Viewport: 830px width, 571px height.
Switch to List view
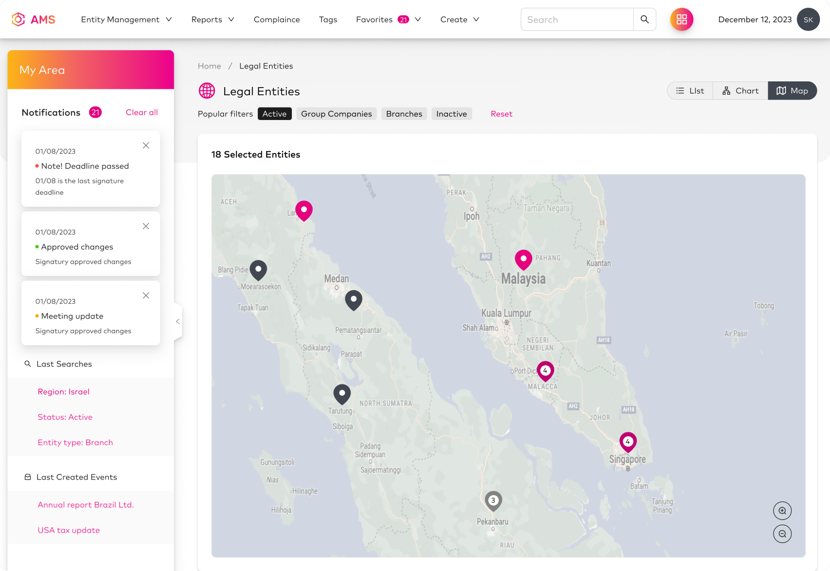point(690,91)
